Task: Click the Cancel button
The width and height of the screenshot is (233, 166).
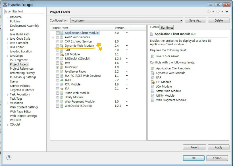Action: pos(217,158)
